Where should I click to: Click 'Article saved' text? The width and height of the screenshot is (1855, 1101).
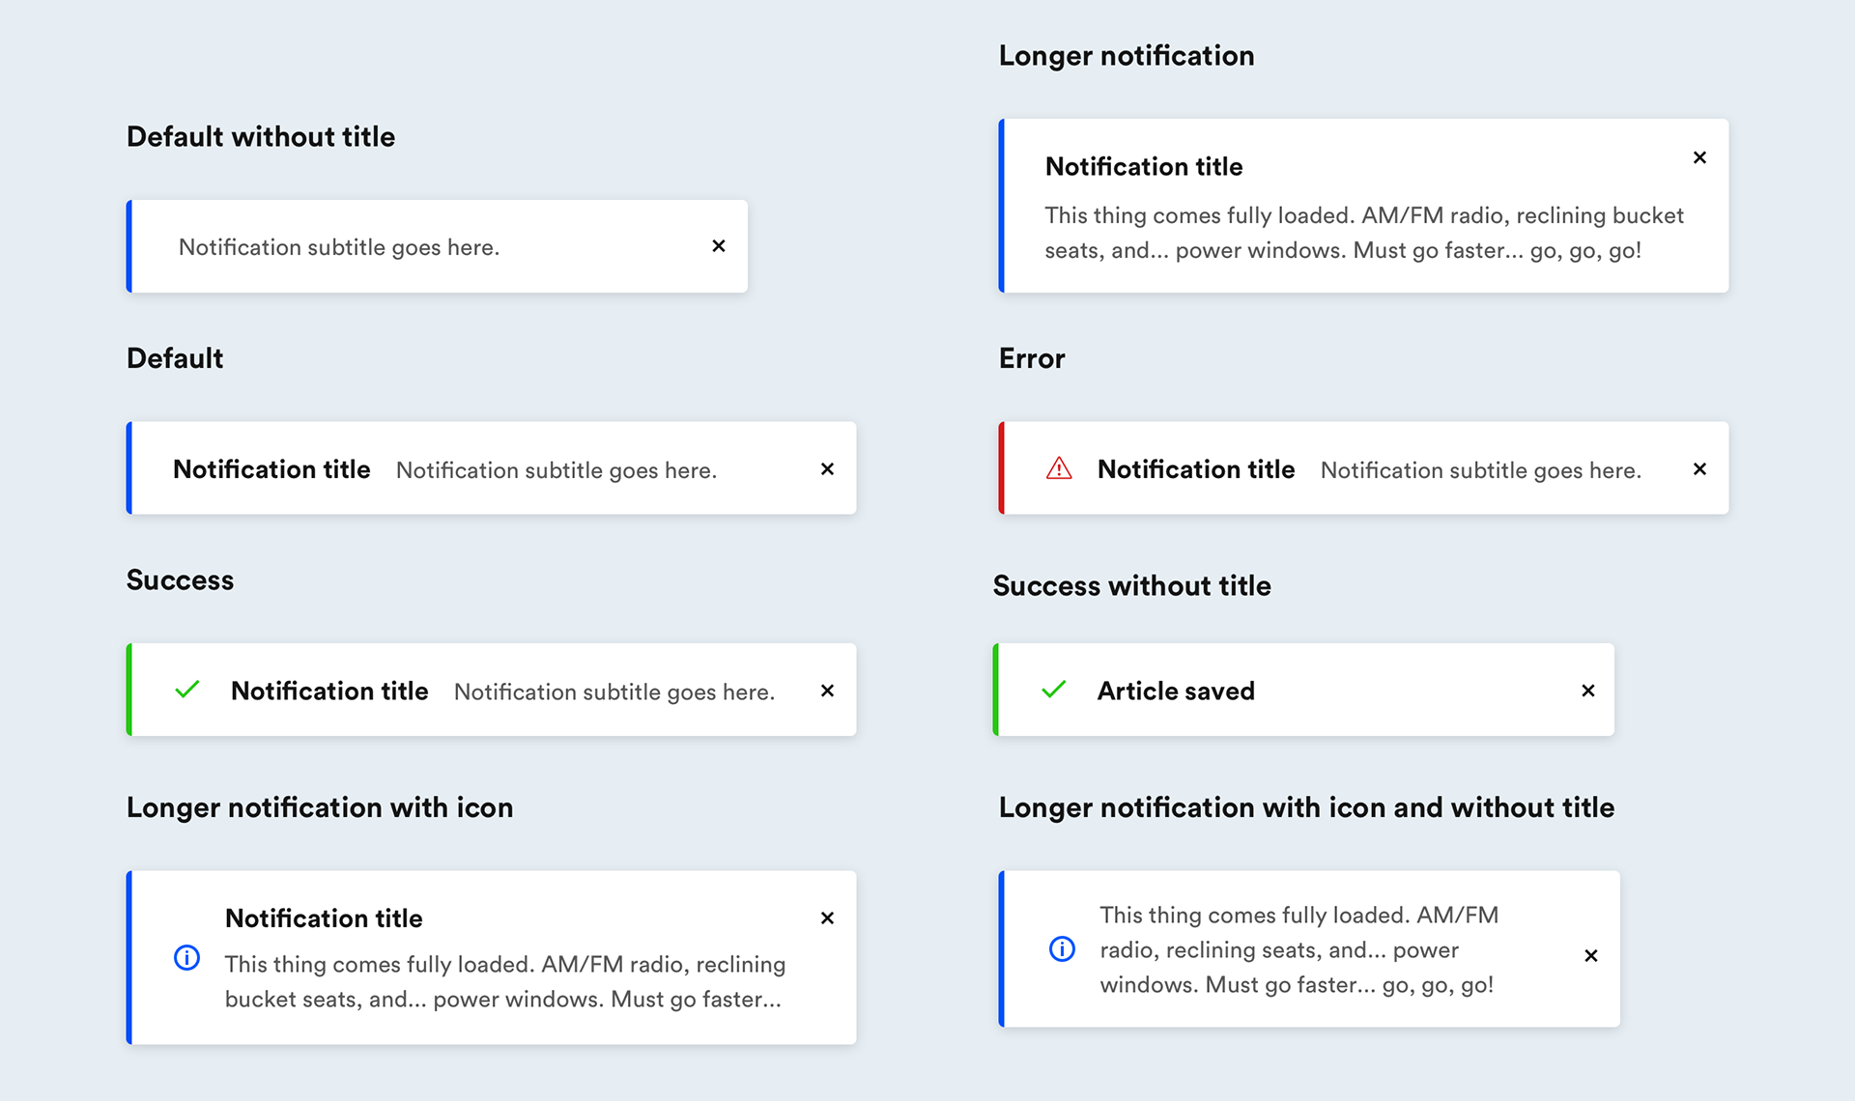click(1176, 691)
